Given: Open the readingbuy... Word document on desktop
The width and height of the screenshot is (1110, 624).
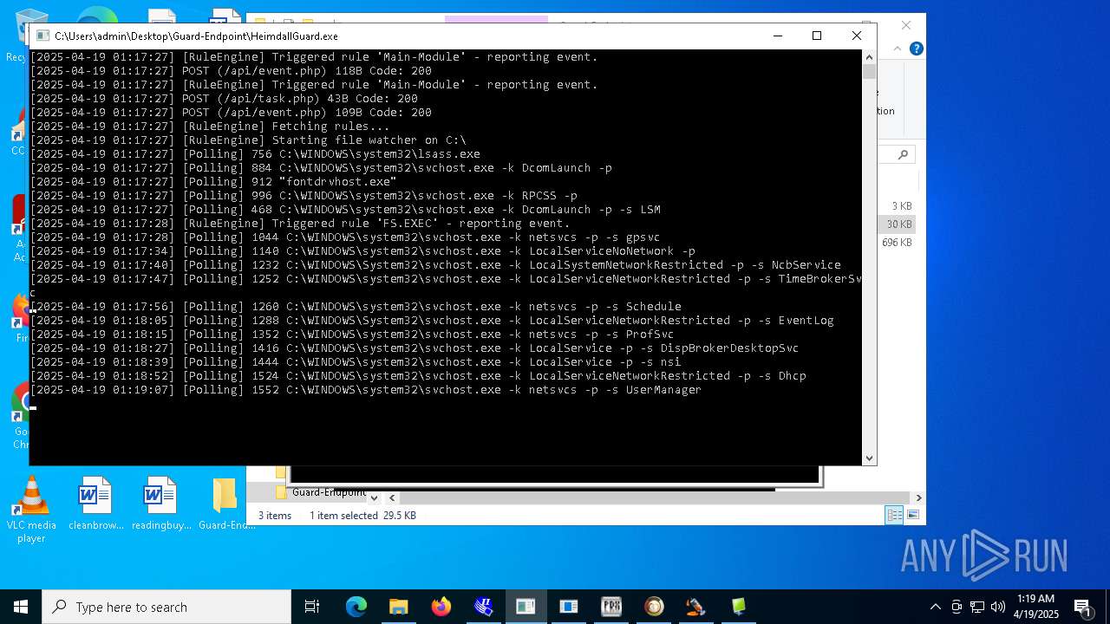Looking at the screenshot, I should coord(160,504).
